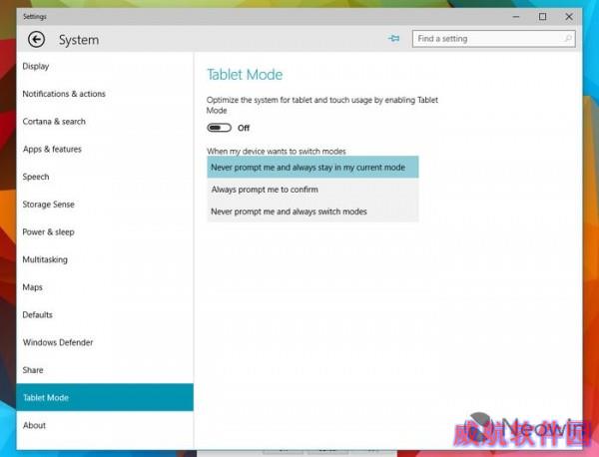Choose Never prompt me and stay in current mode
599x457 pixels.
pyautogui.click(x=312, y=167)
